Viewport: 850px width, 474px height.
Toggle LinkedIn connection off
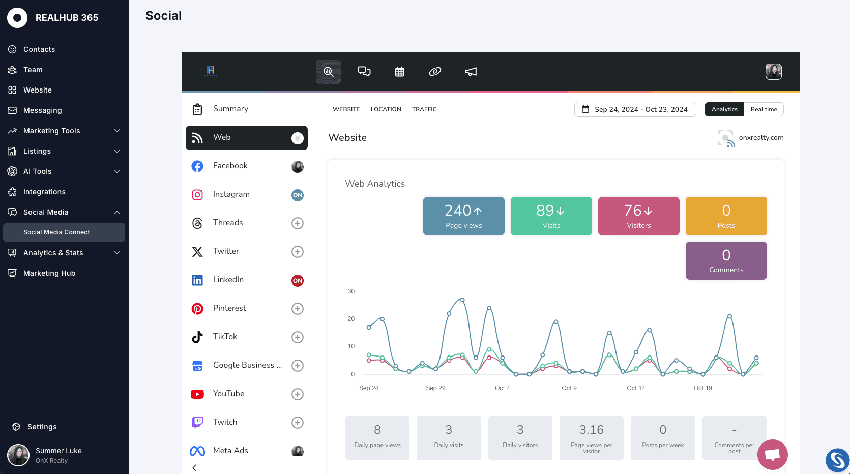pyautogui.click(x=297, y=280)
